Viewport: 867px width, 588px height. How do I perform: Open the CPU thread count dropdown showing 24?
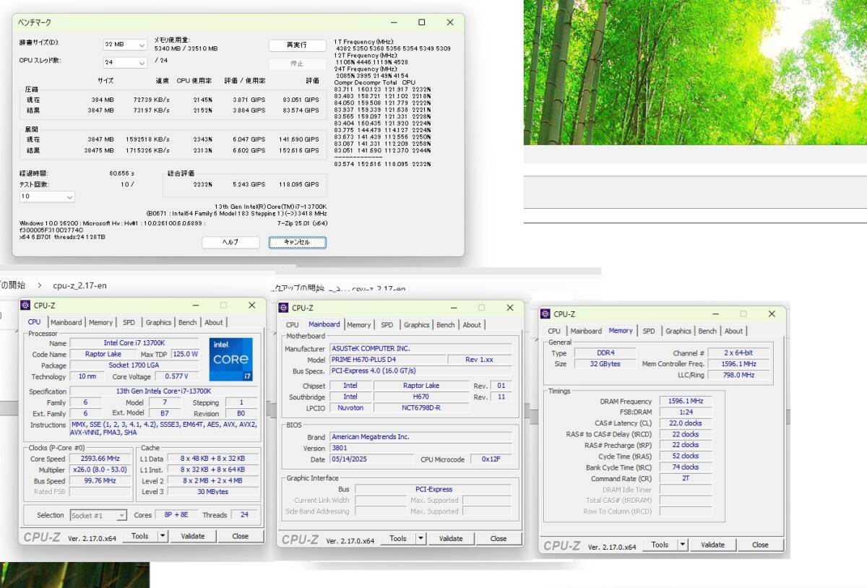[126, 62]
